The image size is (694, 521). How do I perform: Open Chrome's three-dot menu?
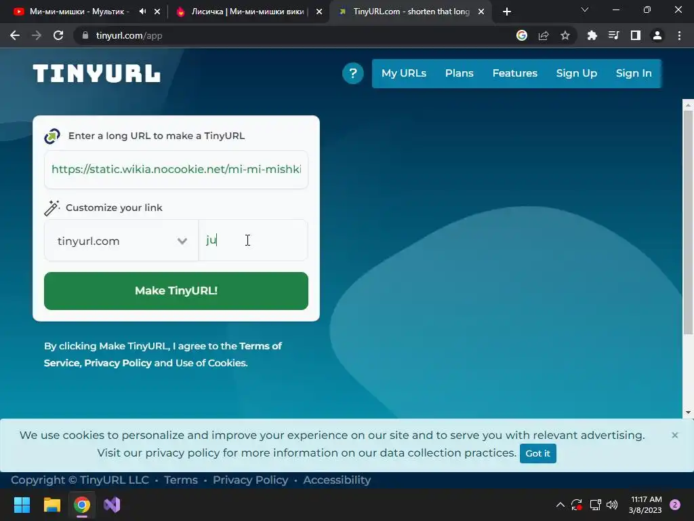(x=679, y=35)
